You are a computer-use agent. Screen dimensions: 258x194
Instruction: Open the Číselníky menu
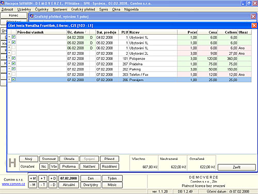(42, 9)
